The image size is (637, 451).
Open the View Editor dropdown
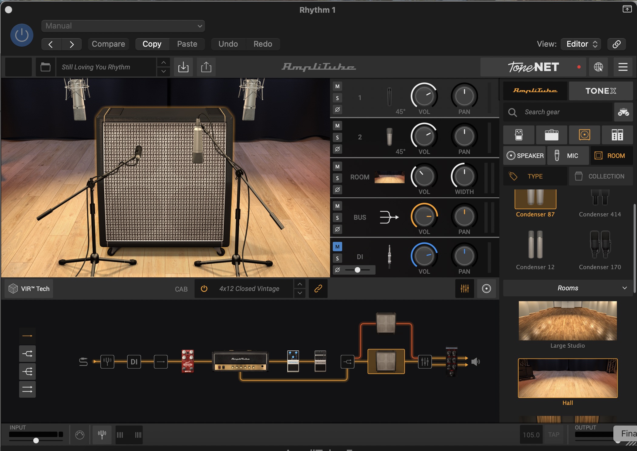pyautogui.click(x=581, y=44)
